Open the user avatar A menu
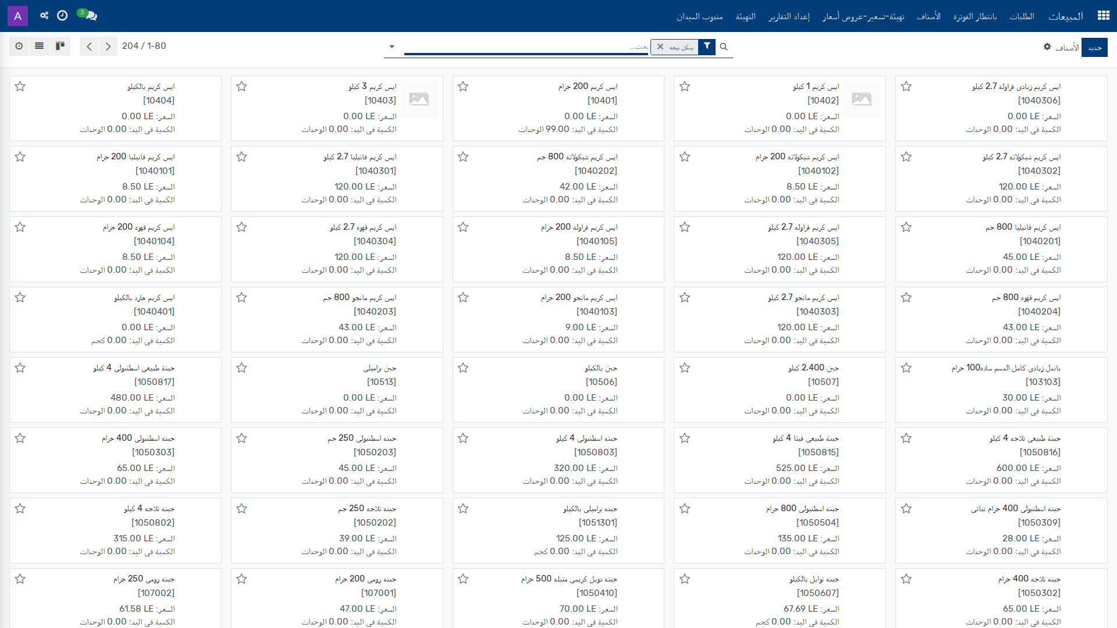Viewport: 1117px width, 628px height. (x=17, y=16)
